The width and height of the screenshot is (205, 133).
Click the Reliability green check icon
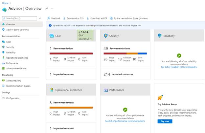(179, 55)
